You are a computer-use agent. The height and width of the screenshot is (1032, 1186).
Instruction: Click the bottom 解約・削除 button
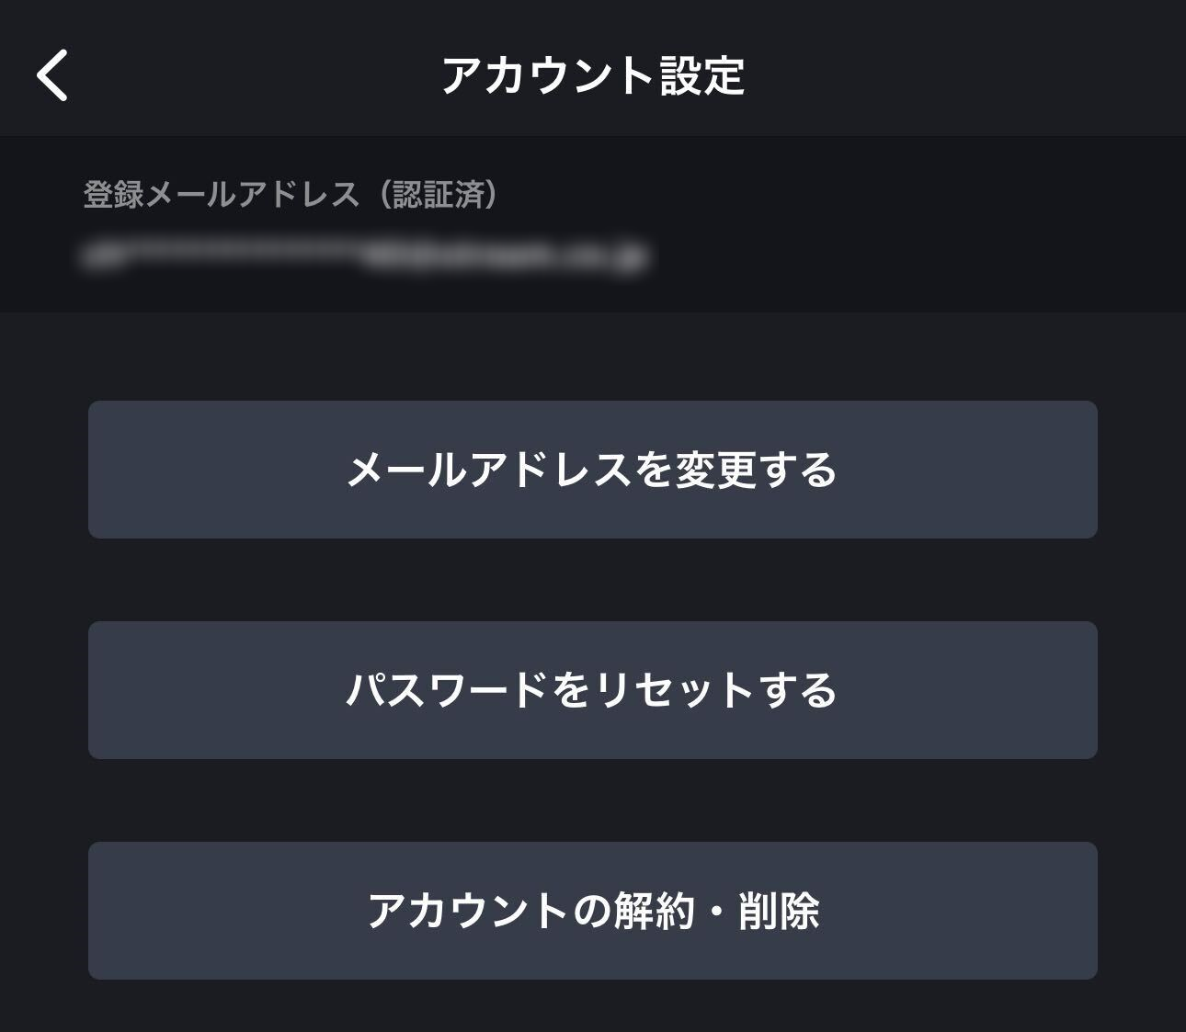point(592,911)
